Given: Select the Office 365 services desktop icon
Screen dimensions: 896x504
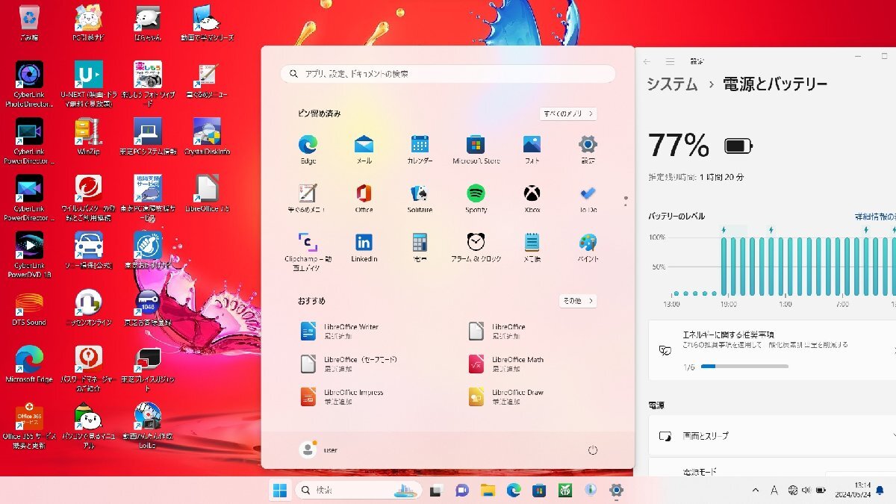Looking at the screenshot, I should tap(29, 426).
